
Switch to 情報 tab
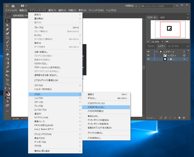[162, 17]
